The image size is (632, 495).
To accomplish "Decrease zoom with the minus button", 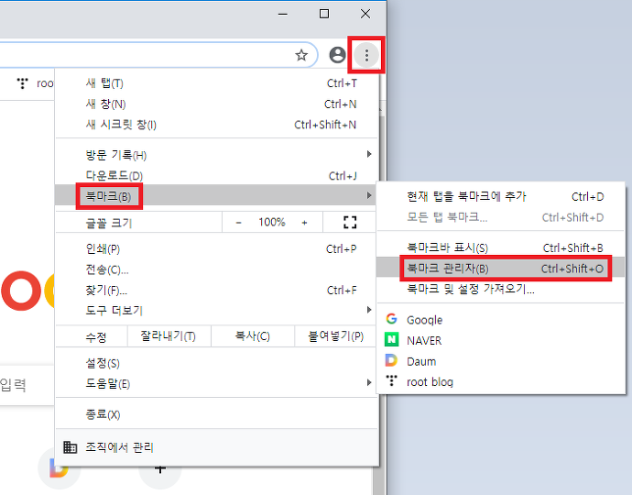I will pos(239,222).
